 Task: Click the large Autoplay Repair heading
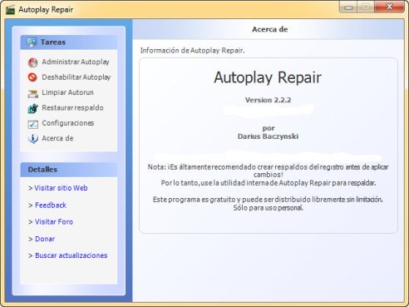click(268, 77)
